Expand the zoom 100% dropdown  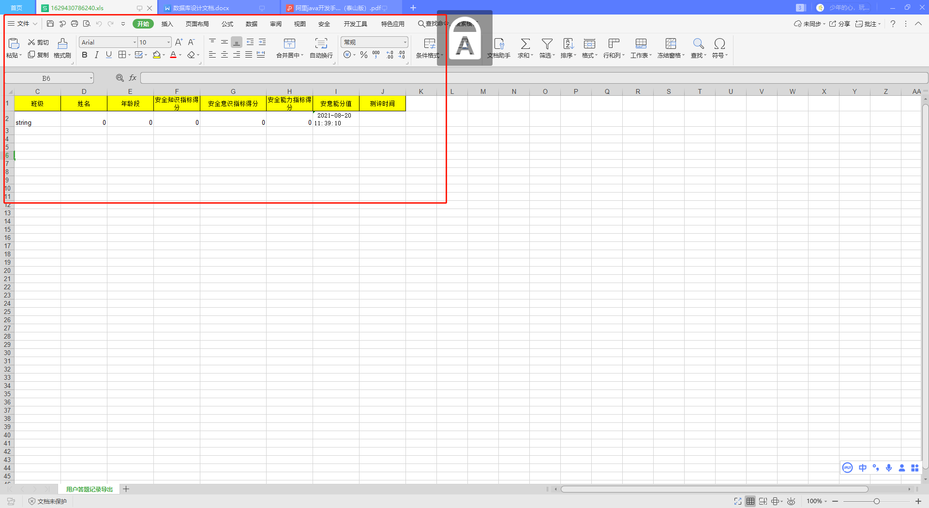(x=826, y=501)
